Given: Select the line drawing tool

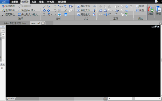Looking at the screenshot, I should point(44,6).
